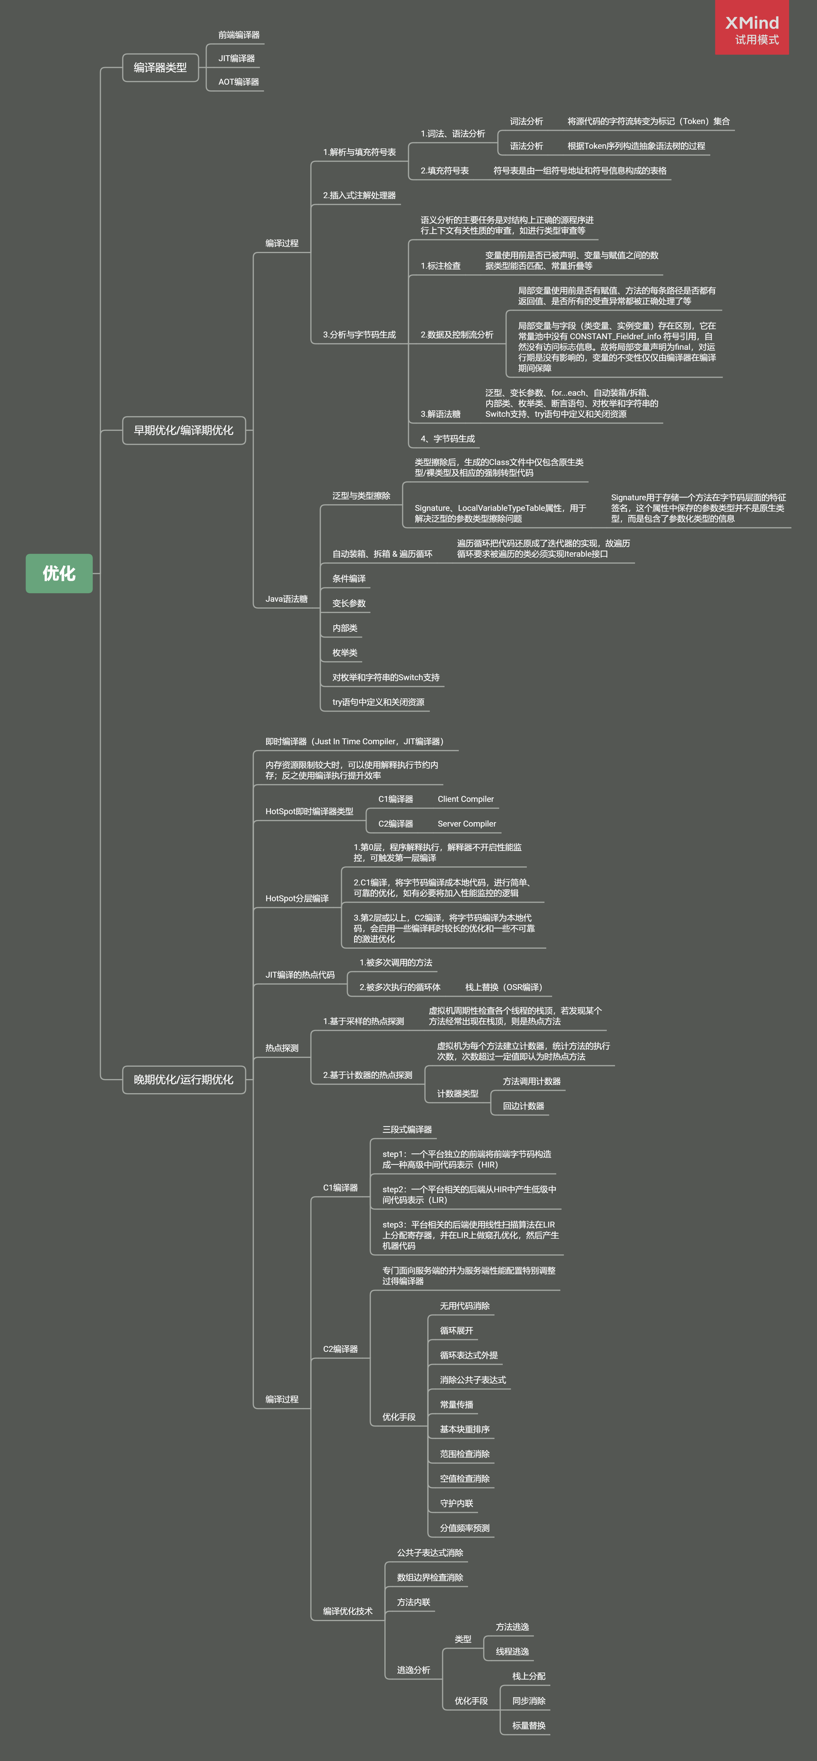Image resolution: width=817 pixels, height=1761 pixels.
Task: Select the 词法分析 subtopic
Action: tap(527, 121)
